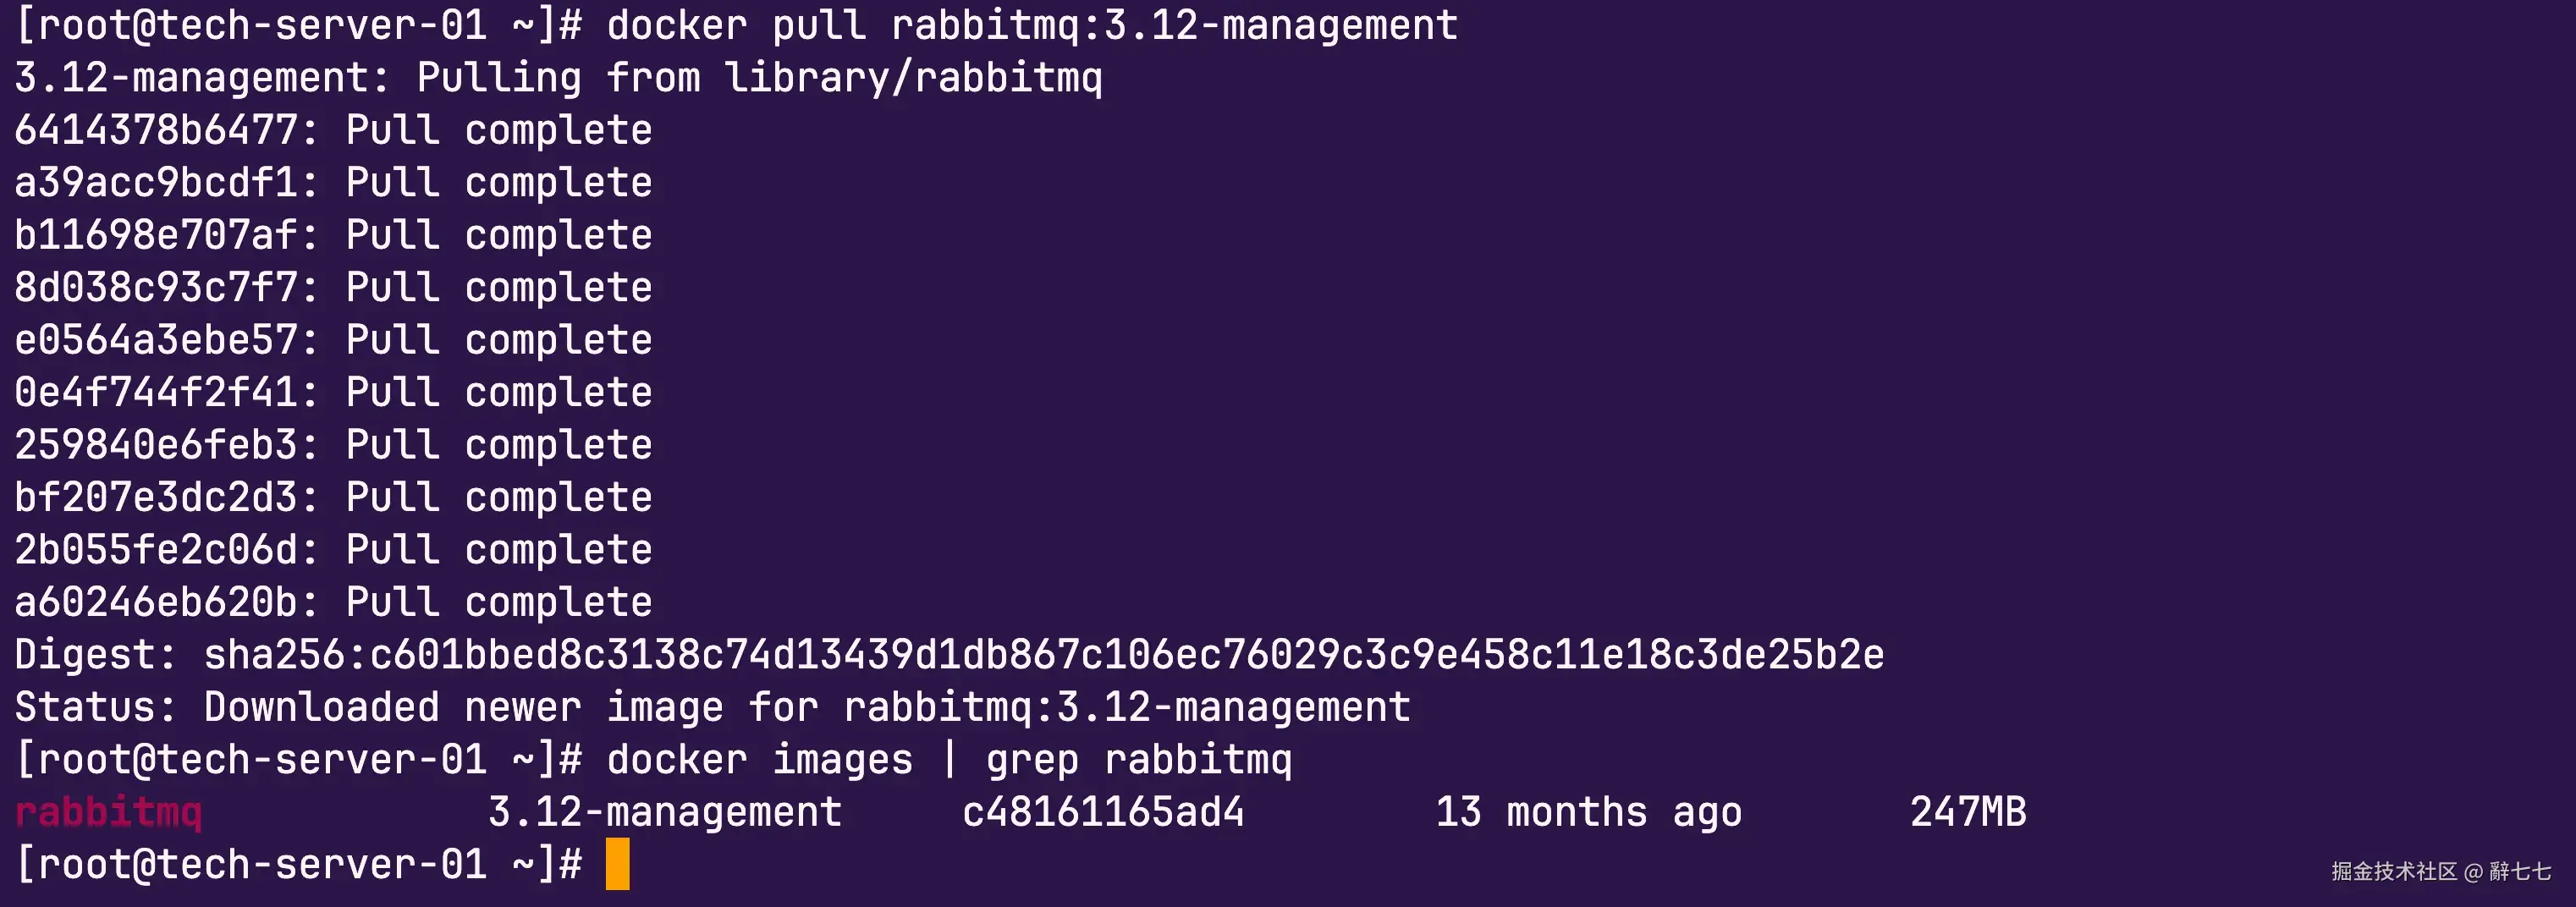Click the 3.12-management tag in images output
This screenshot has width=2576, height=907.
tap(664, 812)
